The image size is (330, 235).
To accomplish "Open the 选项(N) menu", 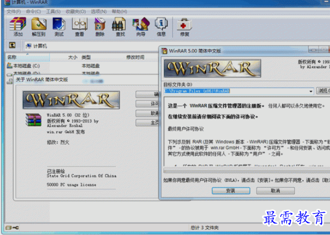I will click(99, 11).
